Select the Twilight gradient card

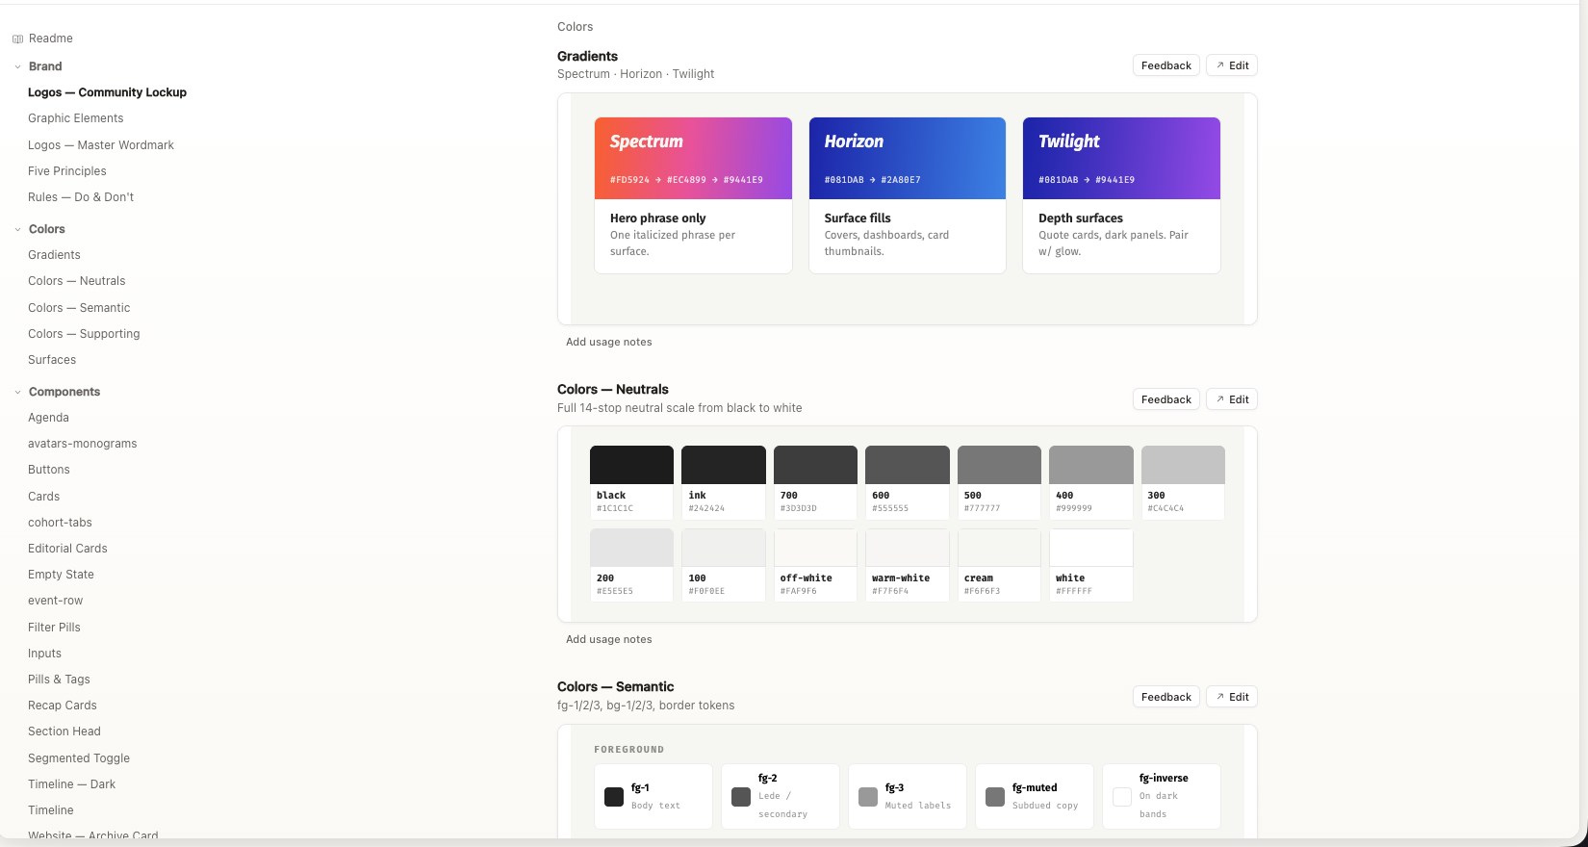tap(1121, 195)
